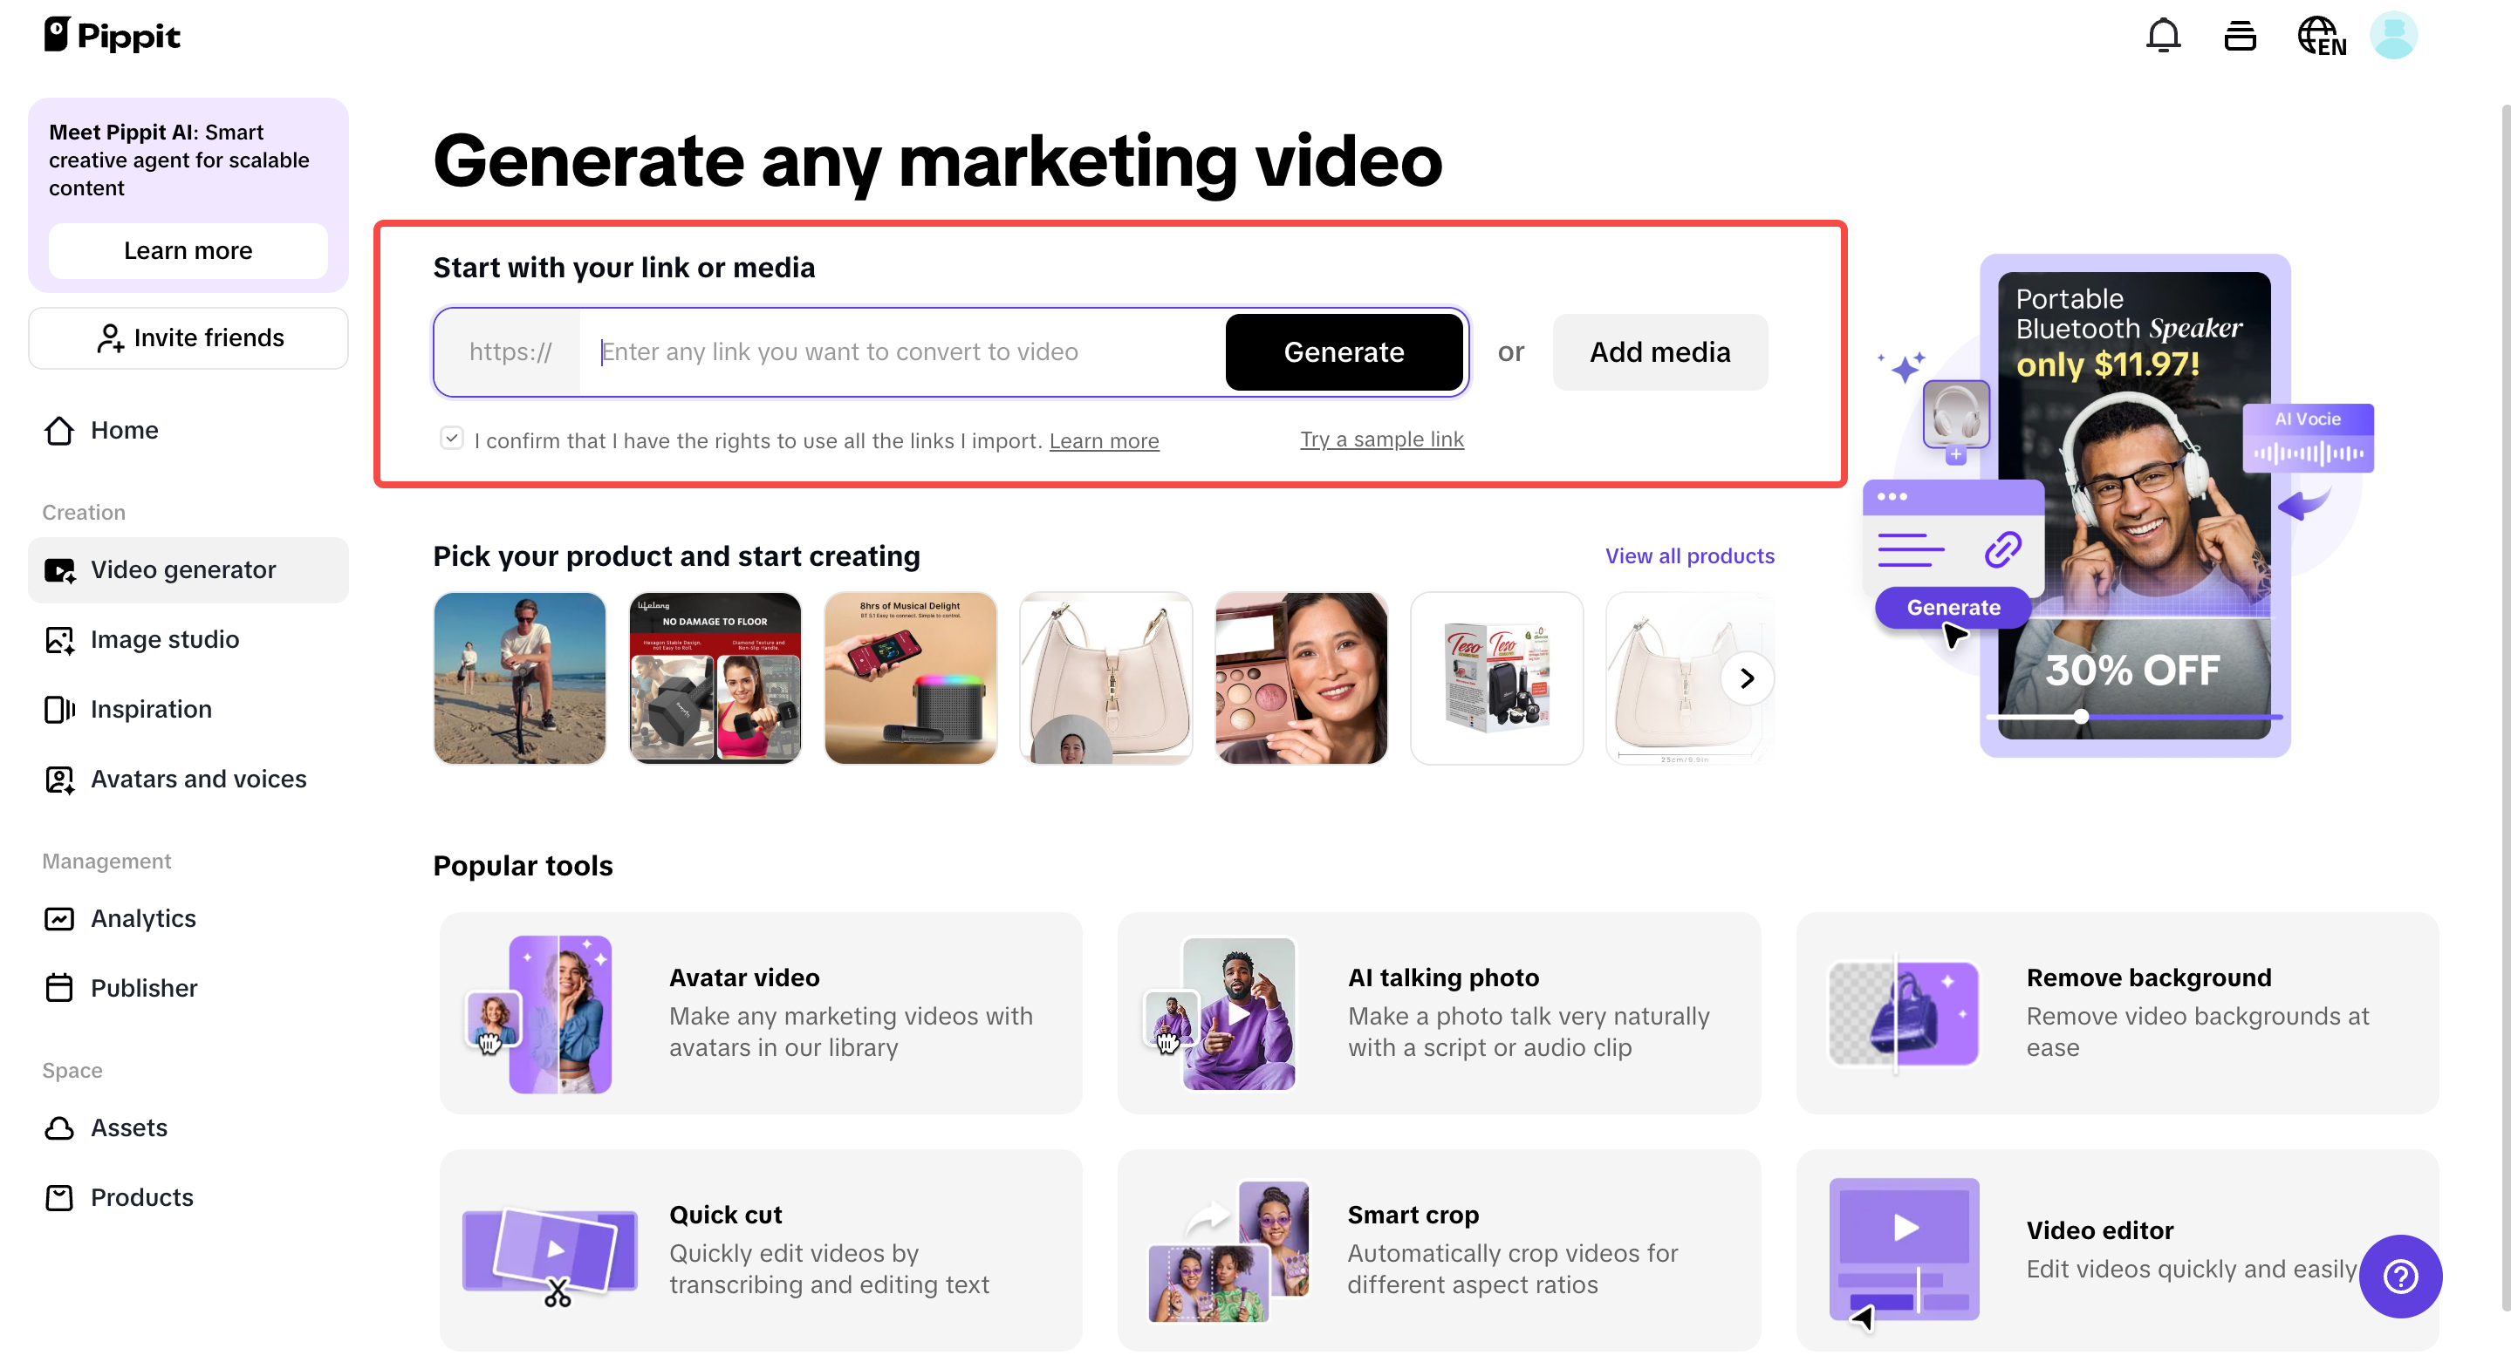Advance the product carousel with the right arrow

coord(1746,678)
